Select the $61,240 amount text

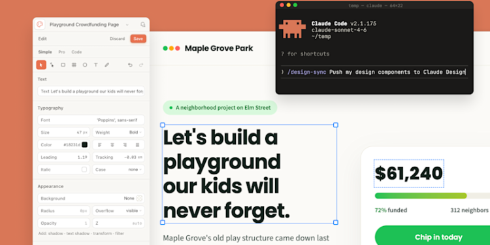(x=409, y=173)
